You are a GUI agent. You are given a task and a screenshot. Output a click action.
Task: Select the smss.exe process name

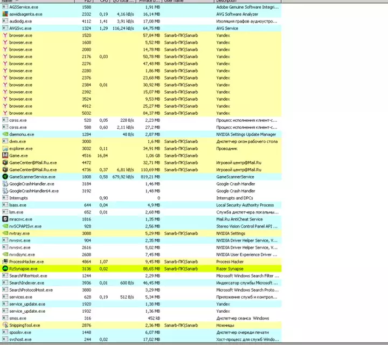pos(18,318)
